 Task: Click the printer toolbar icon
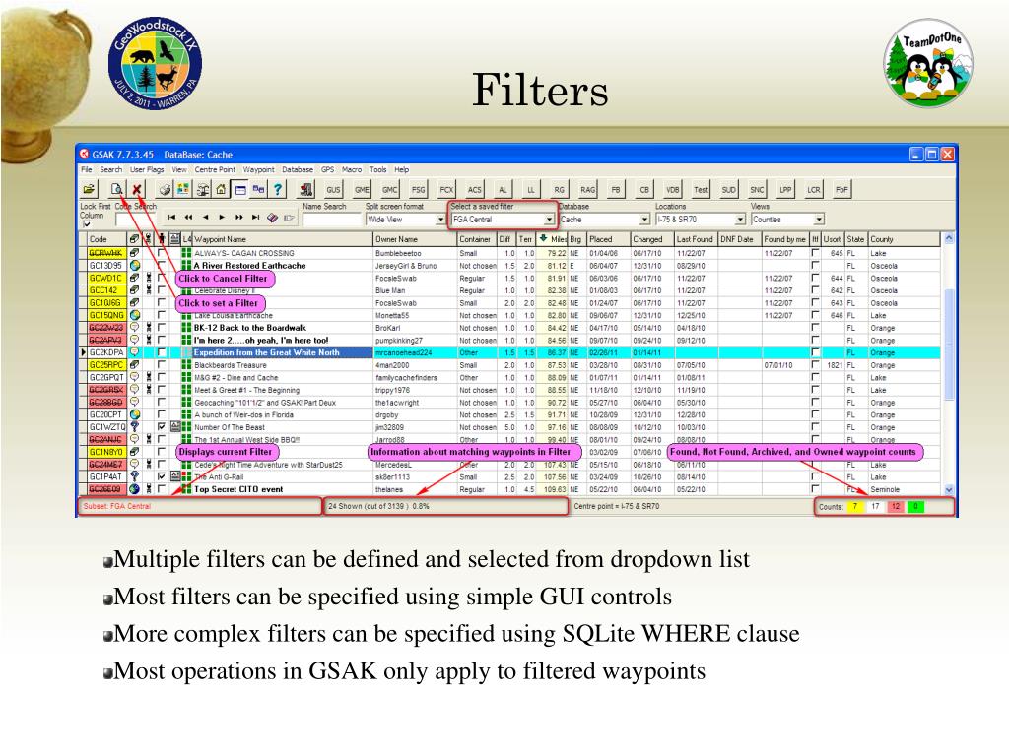[165, 189]
